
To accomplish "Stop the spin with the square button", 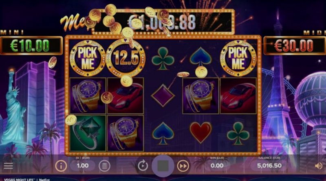I will [163, 166].
